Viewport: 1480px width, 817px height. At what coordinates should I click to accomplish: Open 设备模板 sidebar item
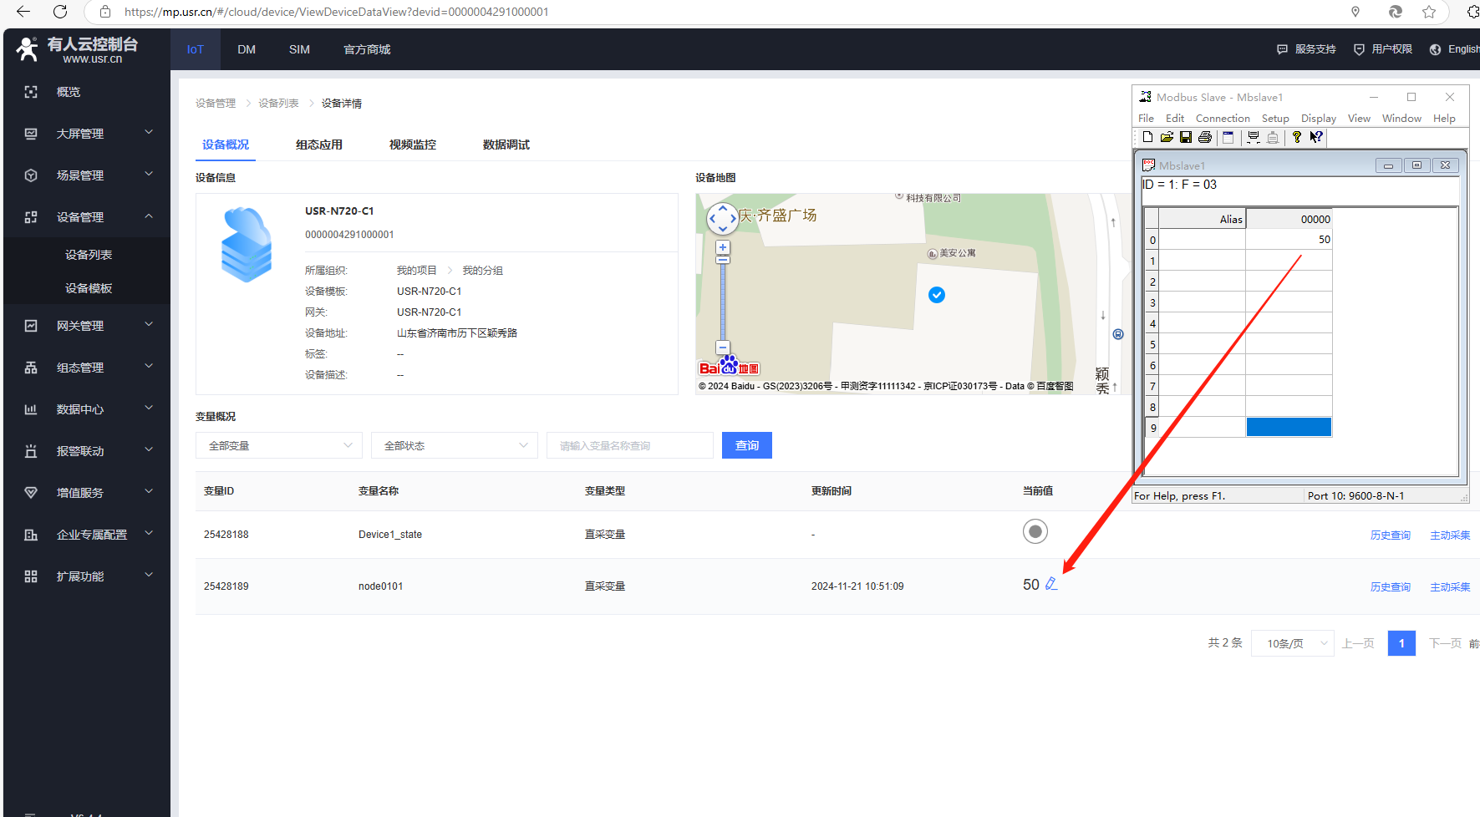[x=89, y=288]
